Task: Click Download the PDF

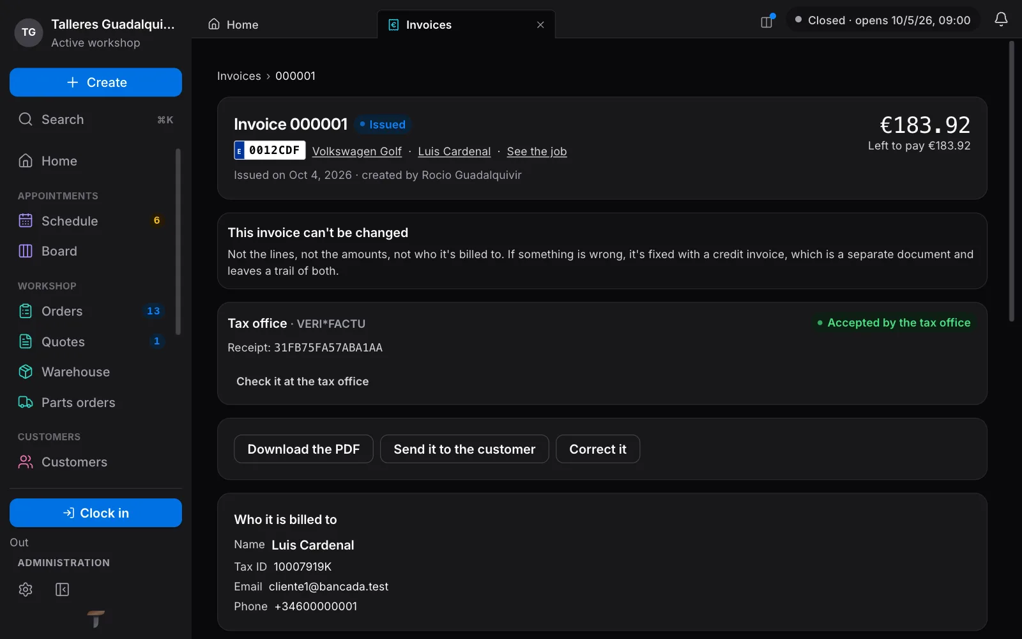Action: click(x=303, y=449)
